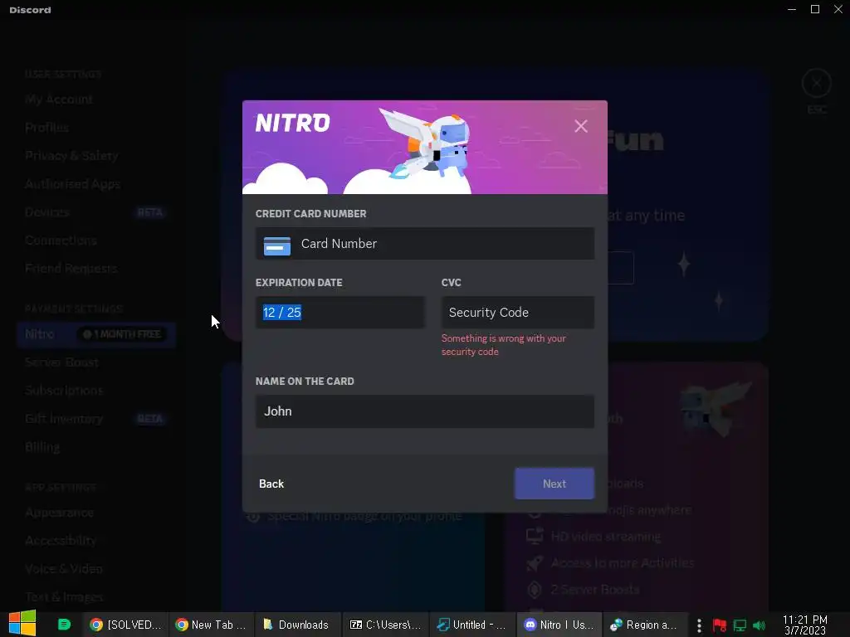Open the Windows Start menu
850x637 pixels.
coord(22,623)
